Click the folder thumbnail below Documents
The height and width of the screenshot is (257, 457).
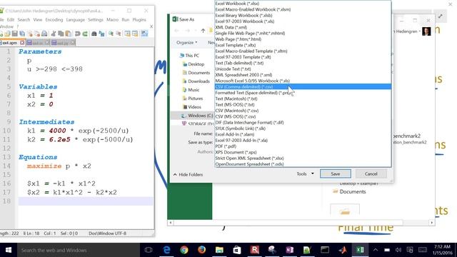pos(345,210)
